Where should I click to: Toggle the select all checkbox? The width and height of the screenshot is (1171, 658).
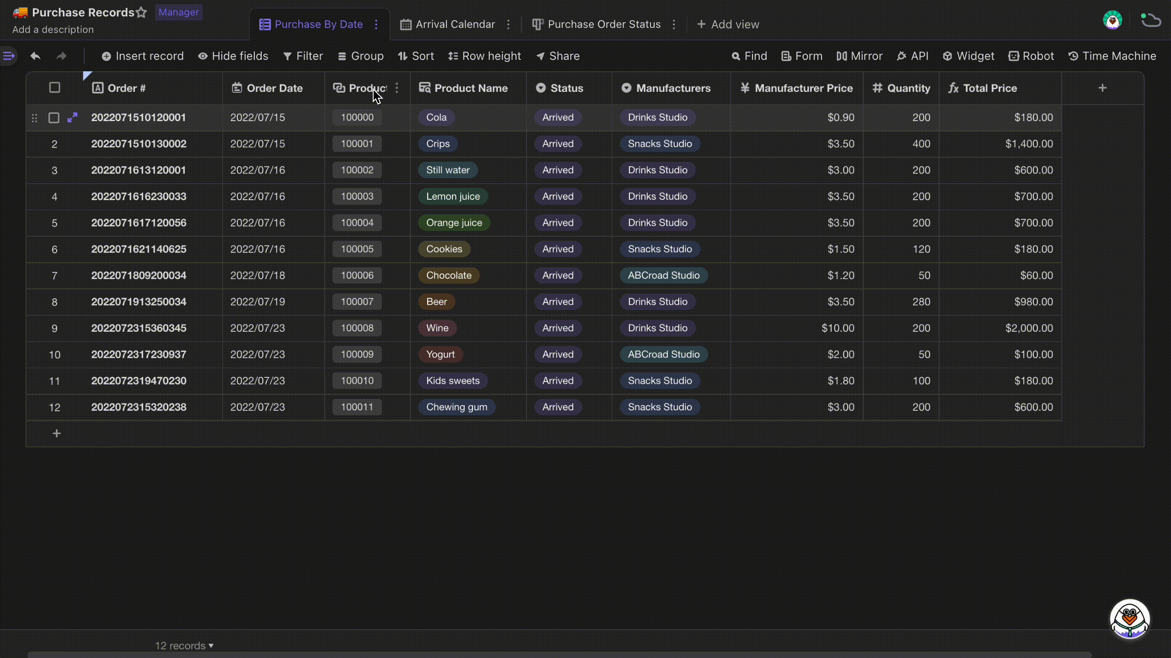point(54,88)
